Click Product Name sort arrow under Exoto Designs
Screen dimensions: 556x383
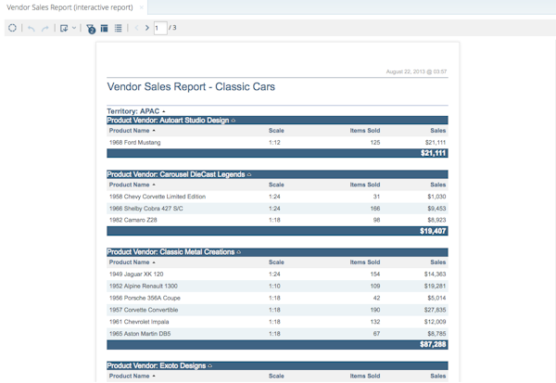coord(154,376)
